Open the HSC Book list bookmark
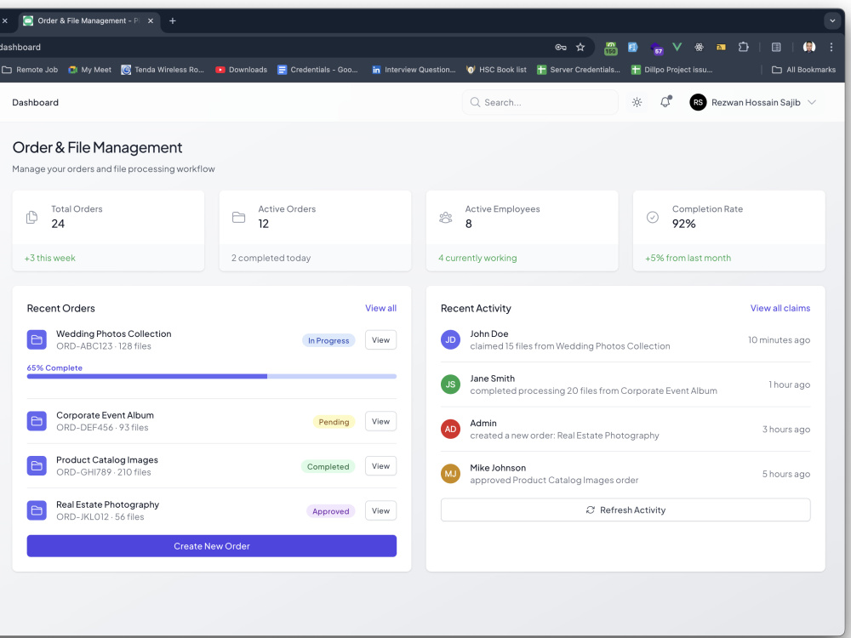 click(496, 70)
